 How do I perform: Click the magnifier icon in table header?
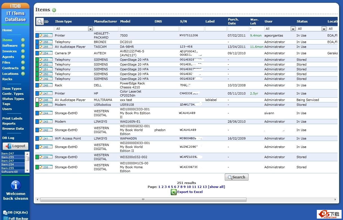tap(40, 21)
